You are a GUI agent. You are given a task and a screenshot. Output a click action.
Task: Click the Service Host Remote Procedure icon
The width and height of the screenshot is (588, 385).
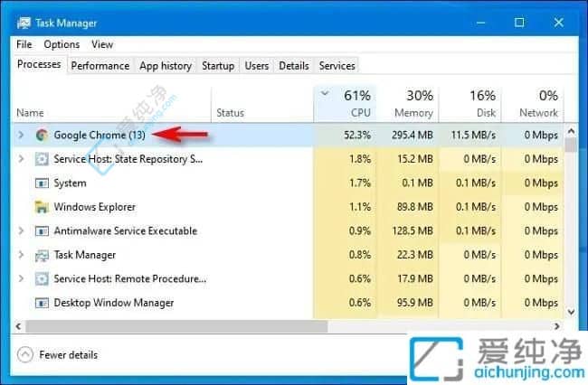click(x=42, y=279)
